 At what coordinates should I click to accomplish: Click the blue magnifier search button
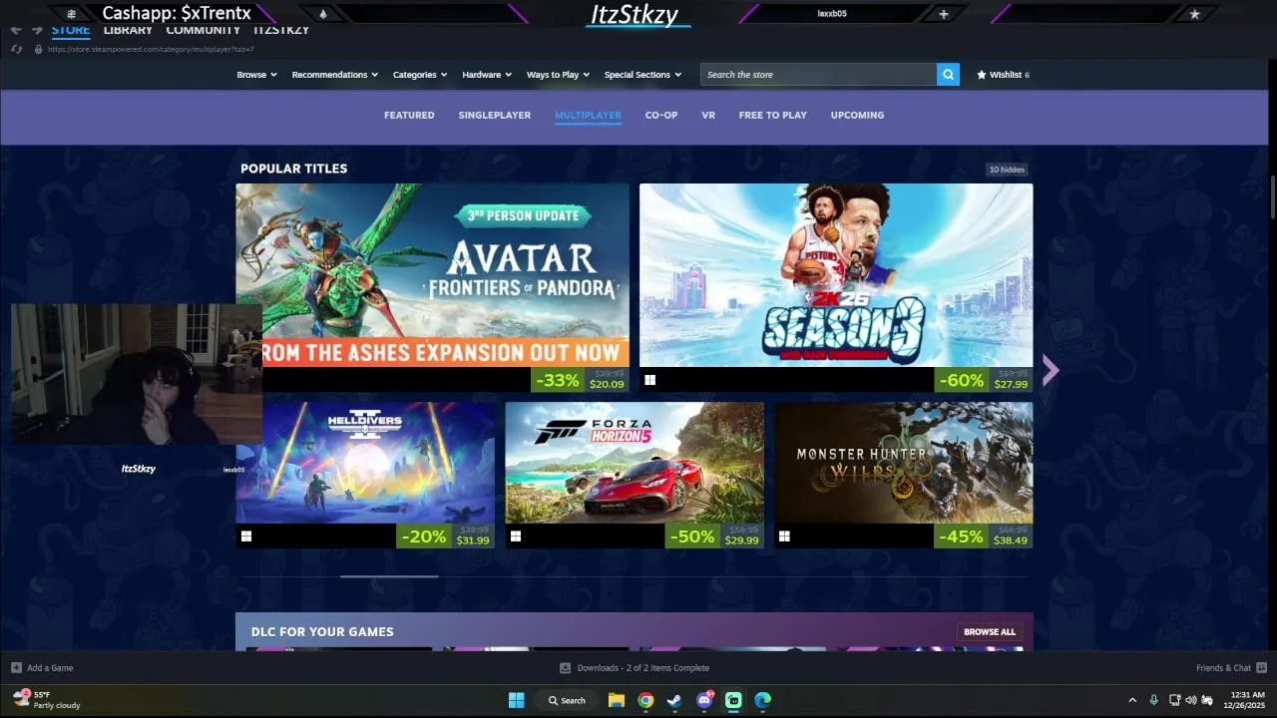(948, 75)
